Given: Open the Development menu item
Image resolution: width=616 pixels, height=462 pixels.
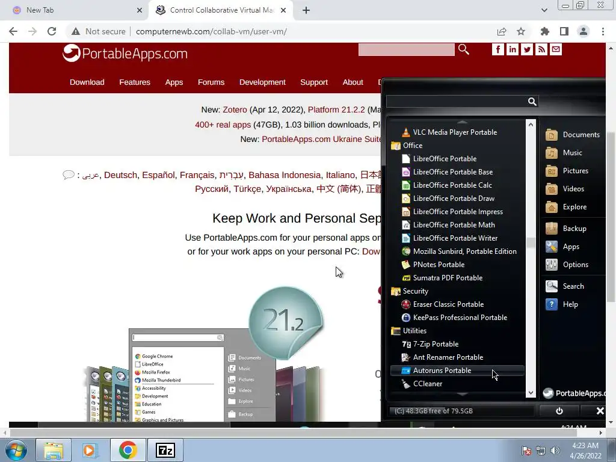Looking at the screenshot, I should click(262, 82).
